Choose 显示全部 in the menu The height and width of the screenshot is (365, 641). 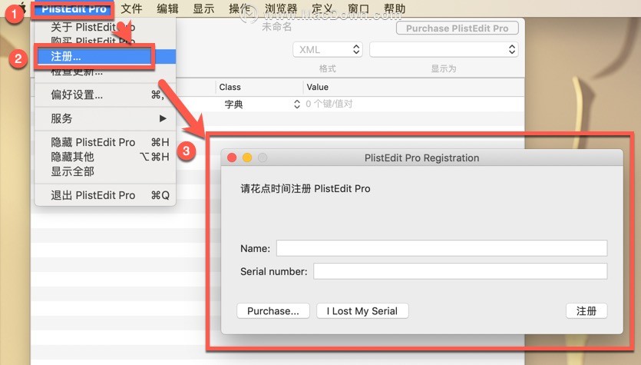[x=105, y=171]
